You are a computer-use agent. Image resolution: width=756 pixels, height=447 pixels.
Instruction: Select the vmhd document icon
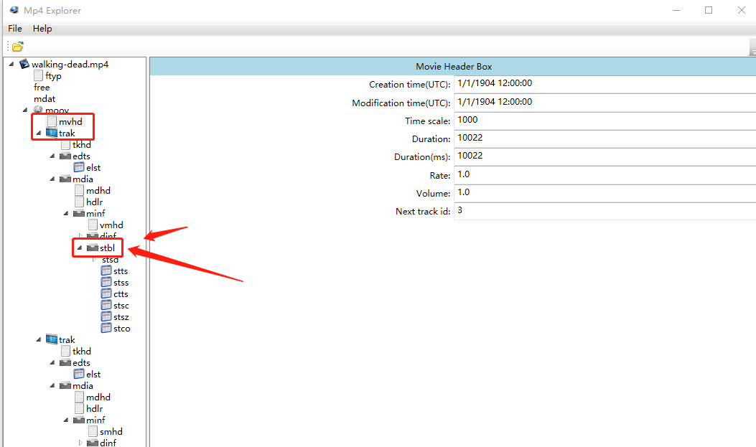tap(93, 225)
